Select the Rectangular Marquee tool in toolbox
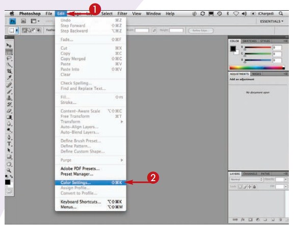The width and height of the screenshot is (295, 225). [9, 52]
